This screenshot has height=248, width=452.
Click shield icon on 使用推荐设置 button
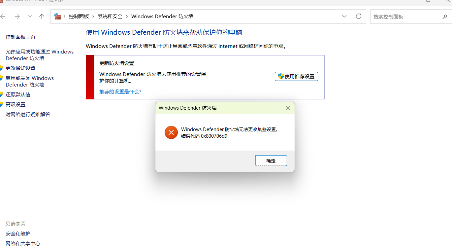pyautogui.click(x=281, y=76)
